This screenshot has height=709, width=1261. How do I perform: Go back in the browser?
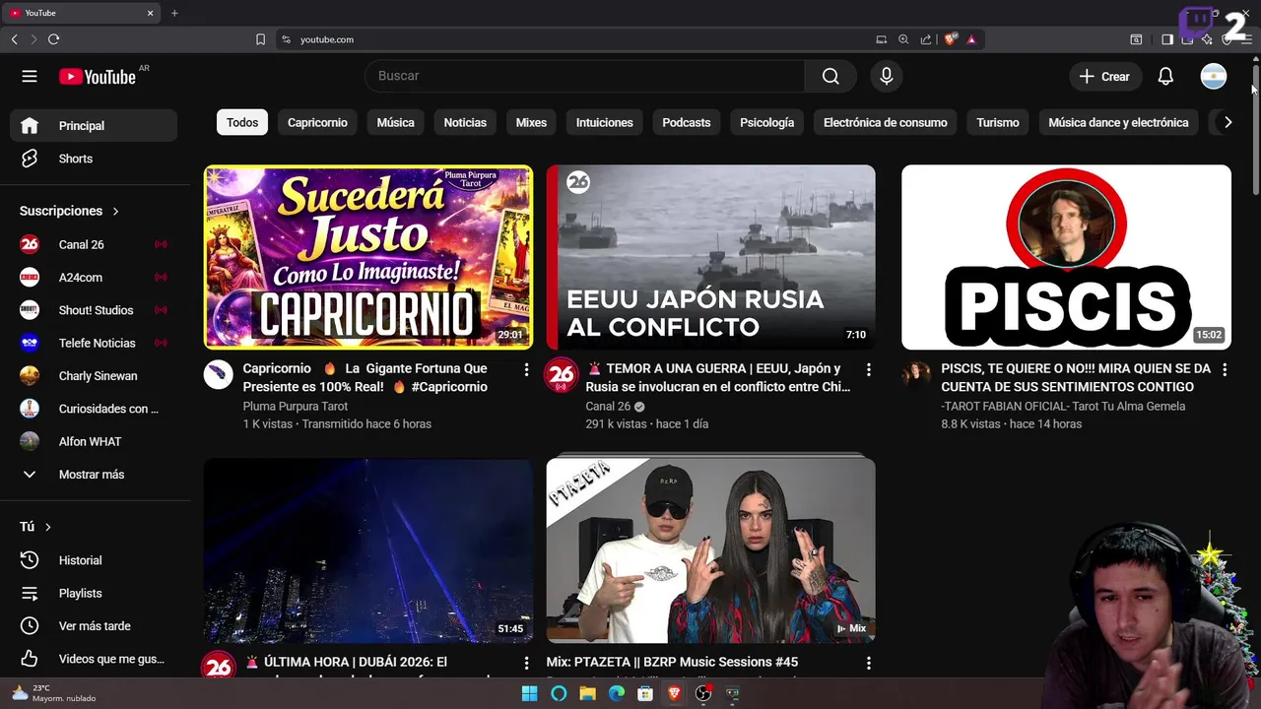(14, 39)
